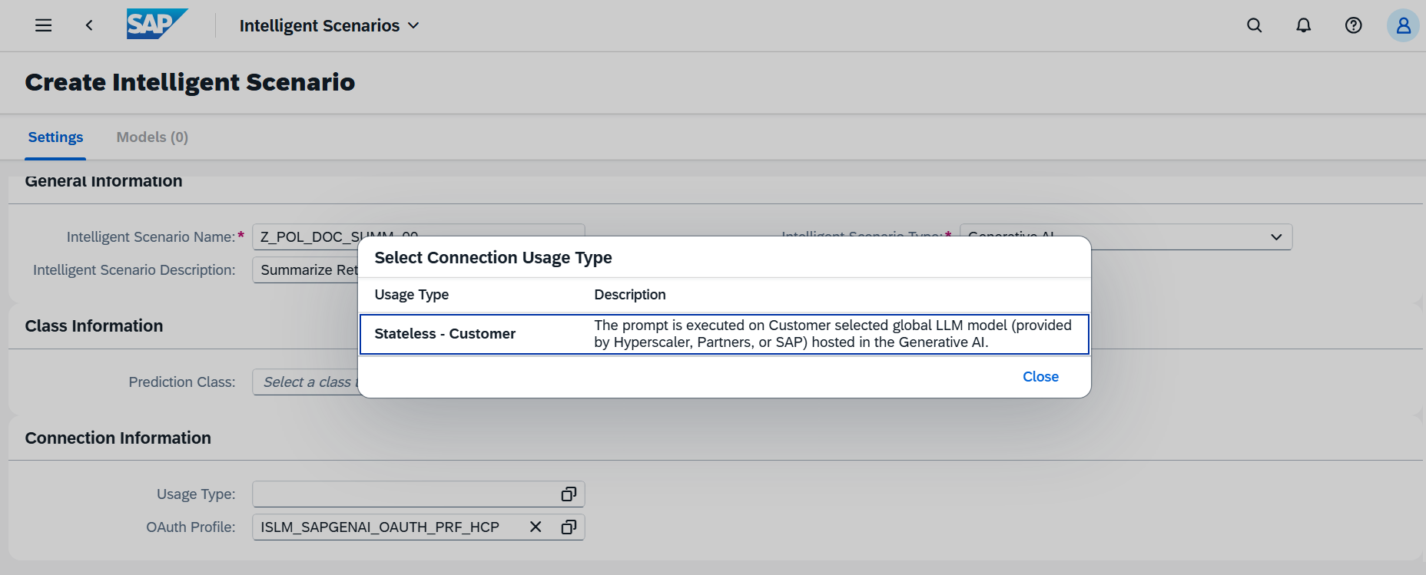The width and height of the screenshot is (1426, 575).
Task: Click the Create Intelligent Scenario page title
Action: [190, 82]
